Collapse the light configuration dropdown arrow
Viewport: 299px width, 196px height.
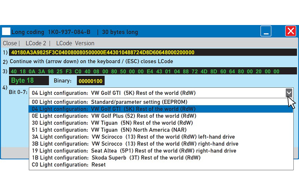click(289, 93)
